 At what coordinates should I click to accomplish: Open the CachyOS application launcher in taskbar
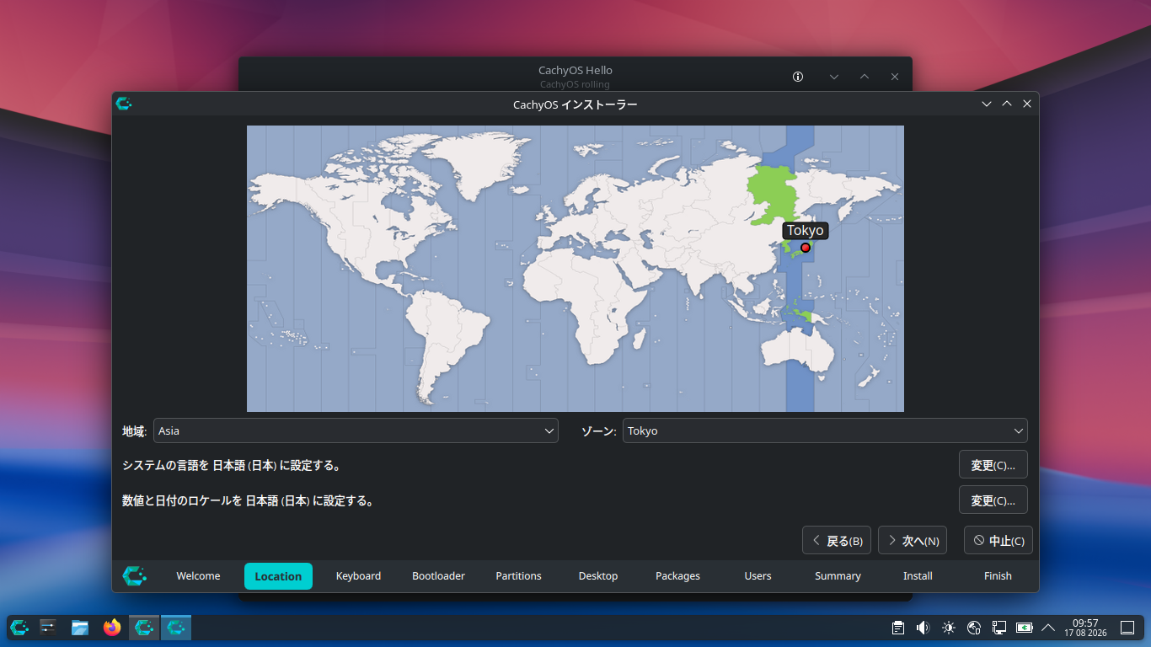pos(19,628)
